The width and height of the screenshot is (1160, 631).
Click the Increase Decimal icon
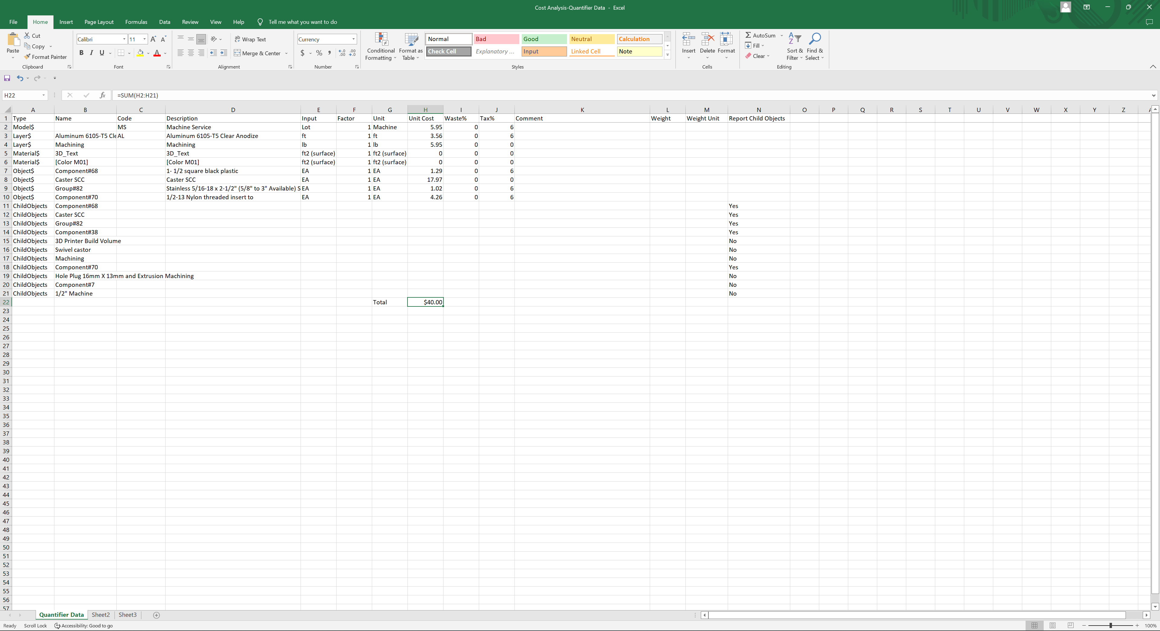(x=342, y=53)
